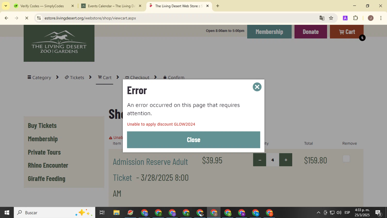Open Buy Tickets sidebar link
Image resolution: width=387 pixels, height=218 pixels.
[42, 125]
